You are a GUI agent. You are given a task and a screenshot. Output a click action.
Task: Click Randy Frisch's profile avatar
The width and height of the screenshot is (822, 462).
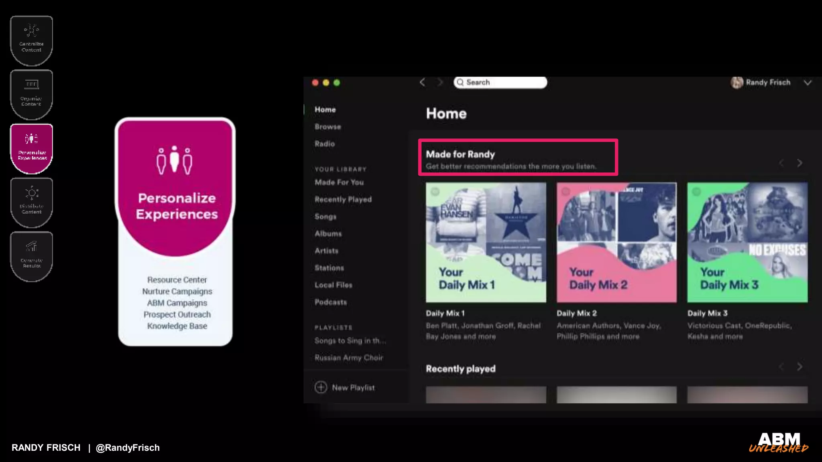(x=737, y=83)
